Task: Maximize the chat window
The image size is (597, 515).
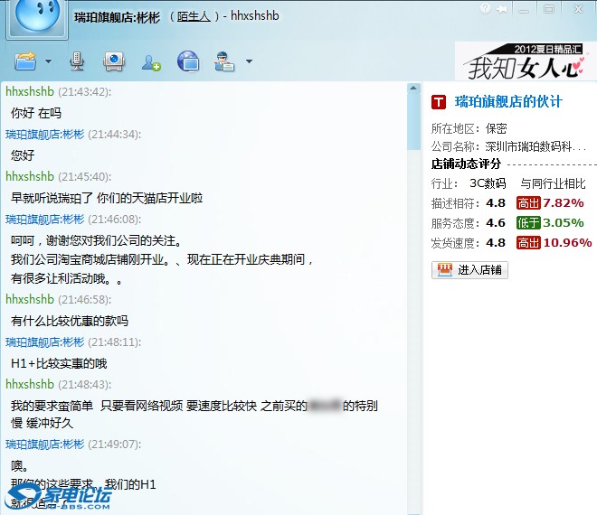Action: [549, 9]
